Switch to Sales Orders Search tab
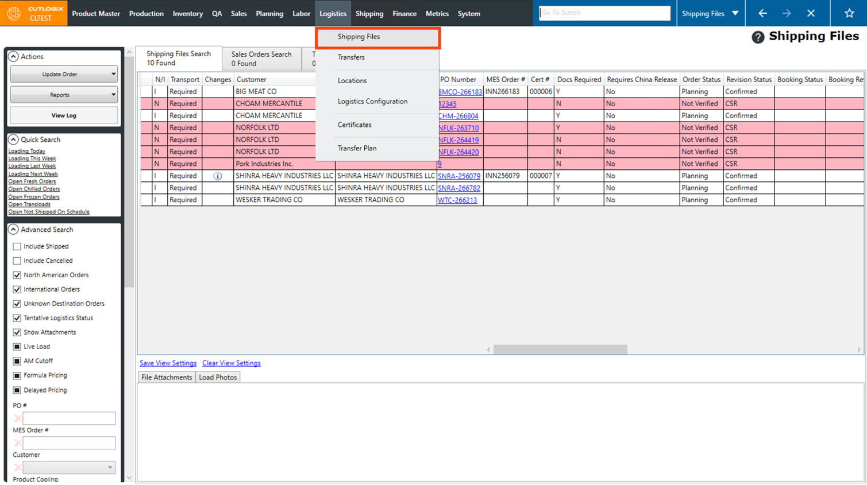The width and height of the screenshot is (867, 485). [x=261, y=59]
